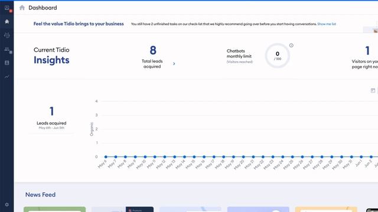Click info icon near chatbots limit
Image resolution: width=378 pixels, height=212 pixels.
pos(291,45)
